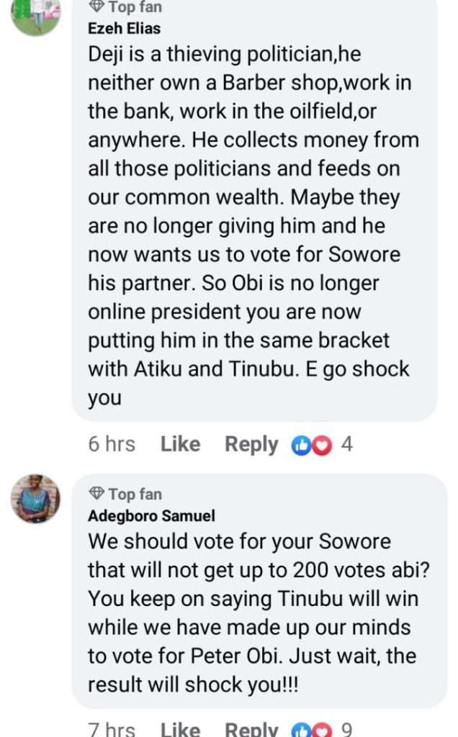Reply to Ezeh Elias's comment
This screenshot has height=737, width=458.
(x=251, y=445)
